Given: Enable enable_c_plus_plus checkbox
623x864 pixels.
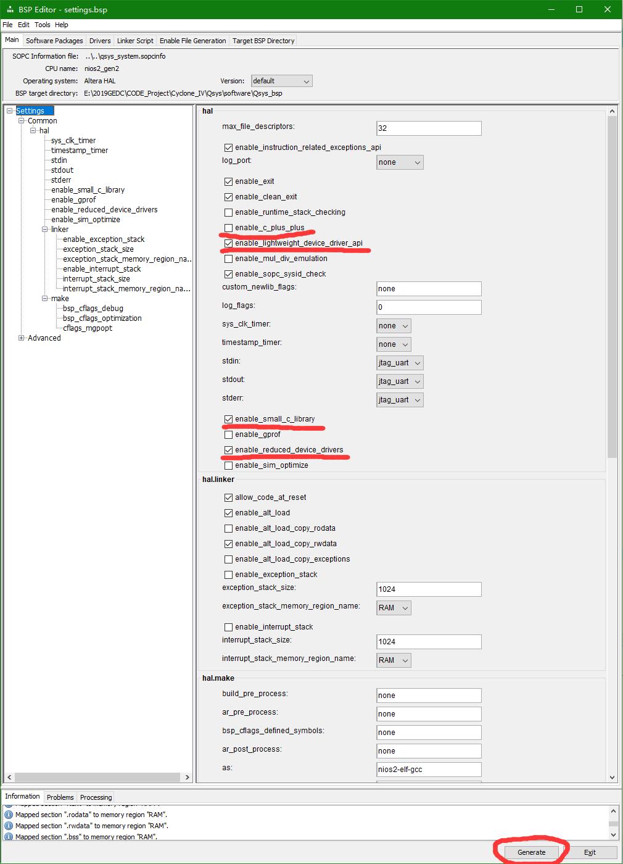Looking at the screenshot, I should [x=229, y=228].
